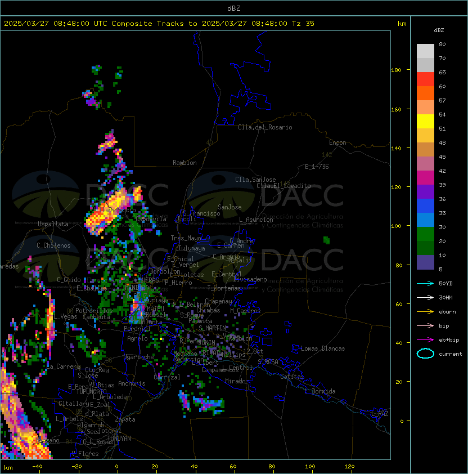The height and width of the screenshot is (474, 468).
Task: Click the '50YD' legend label
Action: 445,284
